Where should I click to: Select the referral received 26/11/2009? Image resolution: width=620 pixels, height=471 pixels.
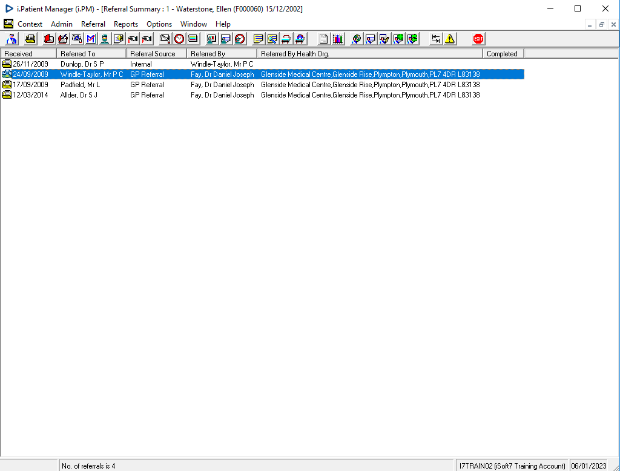(x=263, y=64)
